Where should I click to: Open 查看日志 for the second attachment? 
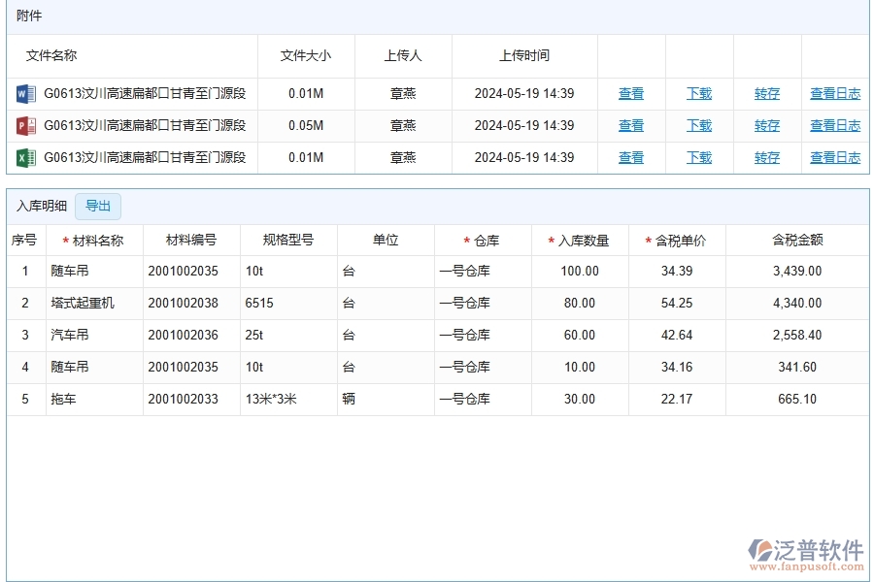tap(834, 125)
